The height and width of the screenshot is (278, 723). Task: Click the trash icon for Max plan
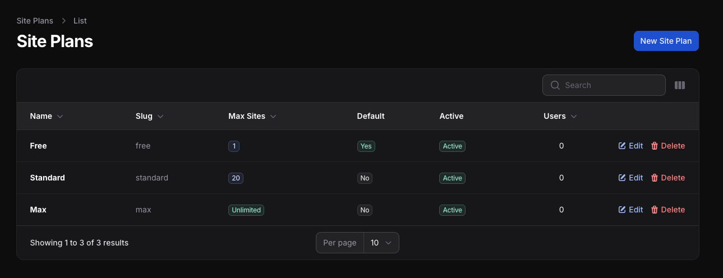pos(654,210)
